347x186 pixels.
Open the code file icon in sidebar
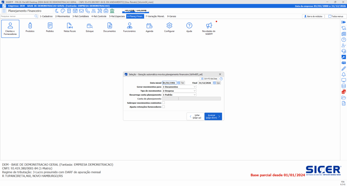click(344, 103)
